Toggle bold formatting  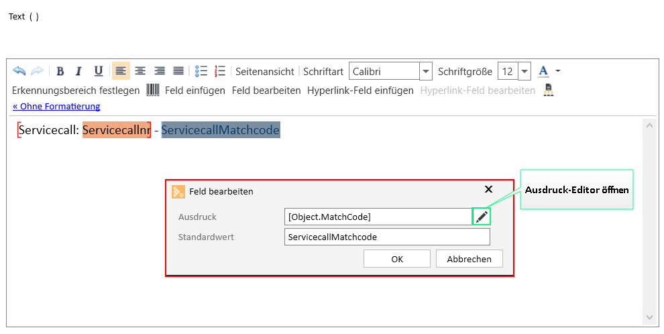coord(60,71)
